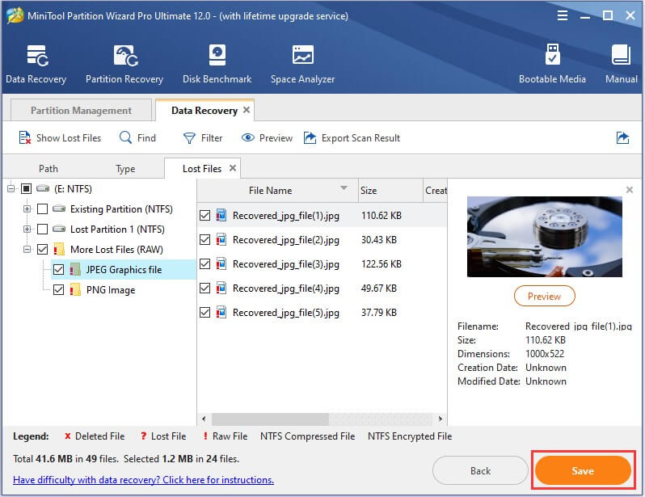The width and height of the screenshot is (645, 497).
Task: Click Export Scan Result
Action: click(x=352, y=138)
